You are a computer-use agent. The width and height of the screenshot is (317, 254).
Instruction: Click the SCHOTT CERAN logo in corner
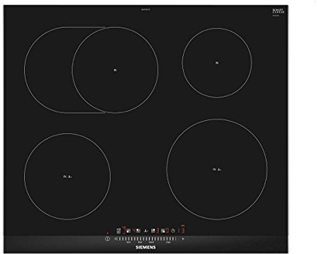click(x=278, y=11)
